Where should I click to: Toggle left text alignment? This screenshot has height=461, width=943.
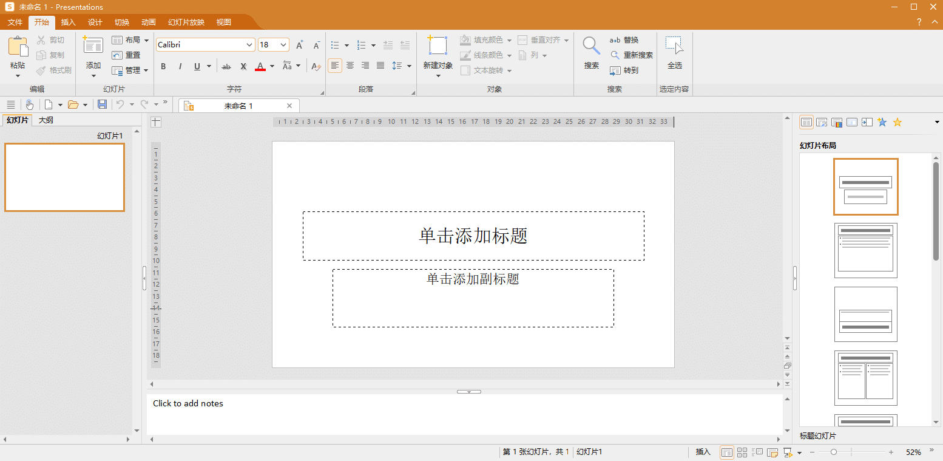[335, 66]
